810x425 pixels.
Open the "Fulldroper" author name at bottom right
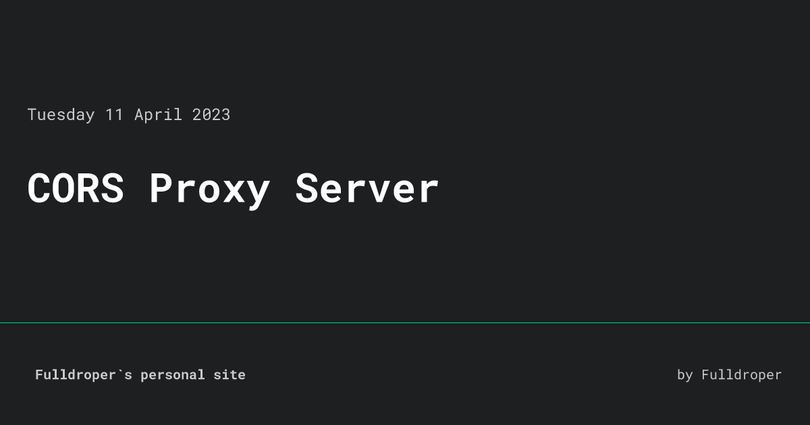742,375
